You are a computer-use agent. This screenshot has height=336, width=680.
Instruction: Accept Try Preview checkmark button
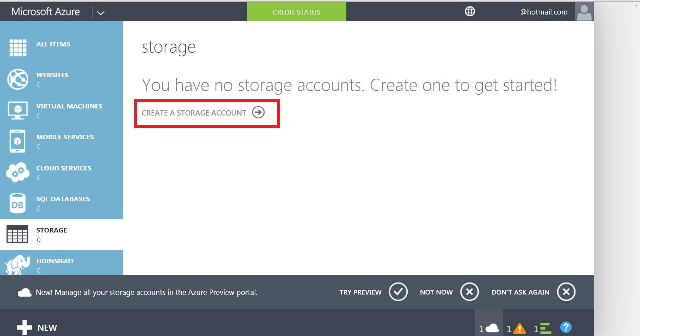[398, 292]
